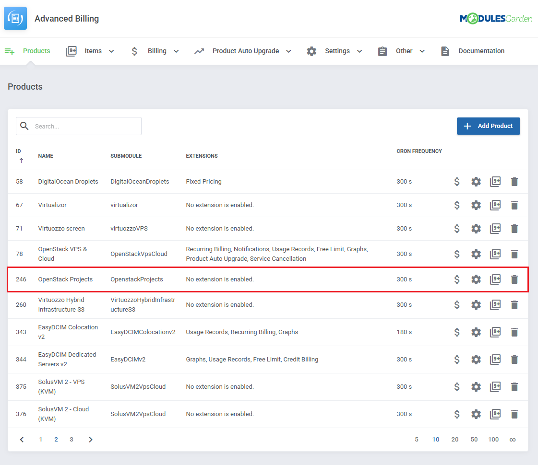The width and height of the screenshot is (538, 465).
Task: Show 5 entries per page
Action: coord(417,439)
